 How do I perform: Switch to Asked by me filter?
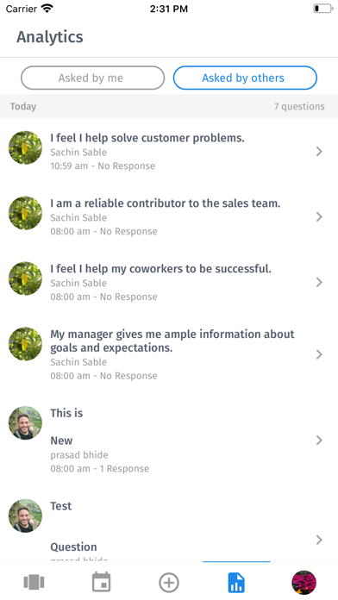tap(92, 78)
